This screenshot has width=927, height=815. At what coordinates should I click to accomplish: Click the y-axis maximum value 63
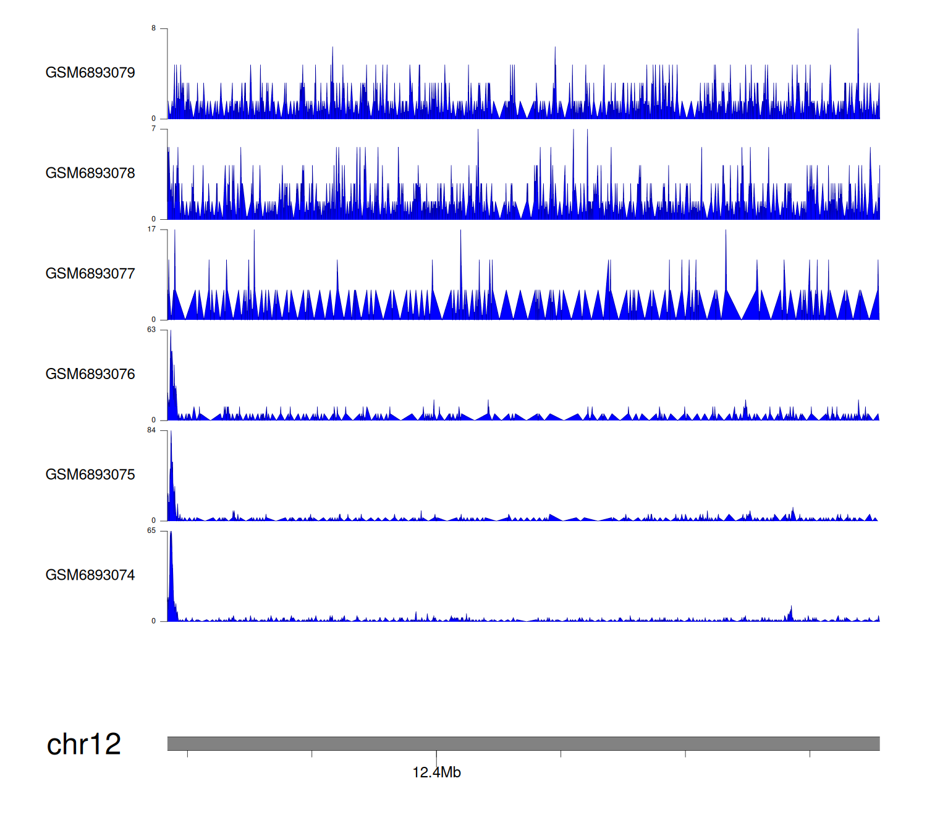(x=151, y=330)
